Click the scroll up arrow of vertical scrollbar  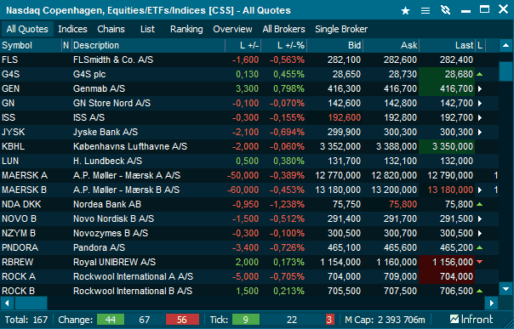505,46
